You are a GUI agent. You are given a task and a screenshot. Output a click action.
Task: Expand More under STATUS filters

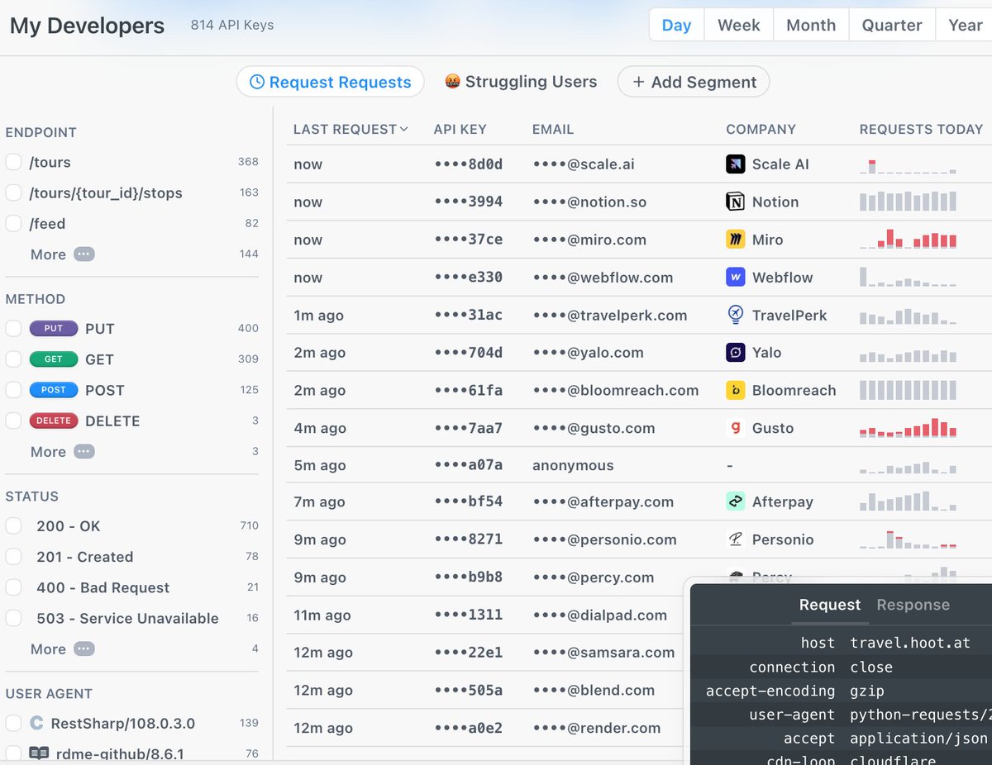(x=62, y=649)
